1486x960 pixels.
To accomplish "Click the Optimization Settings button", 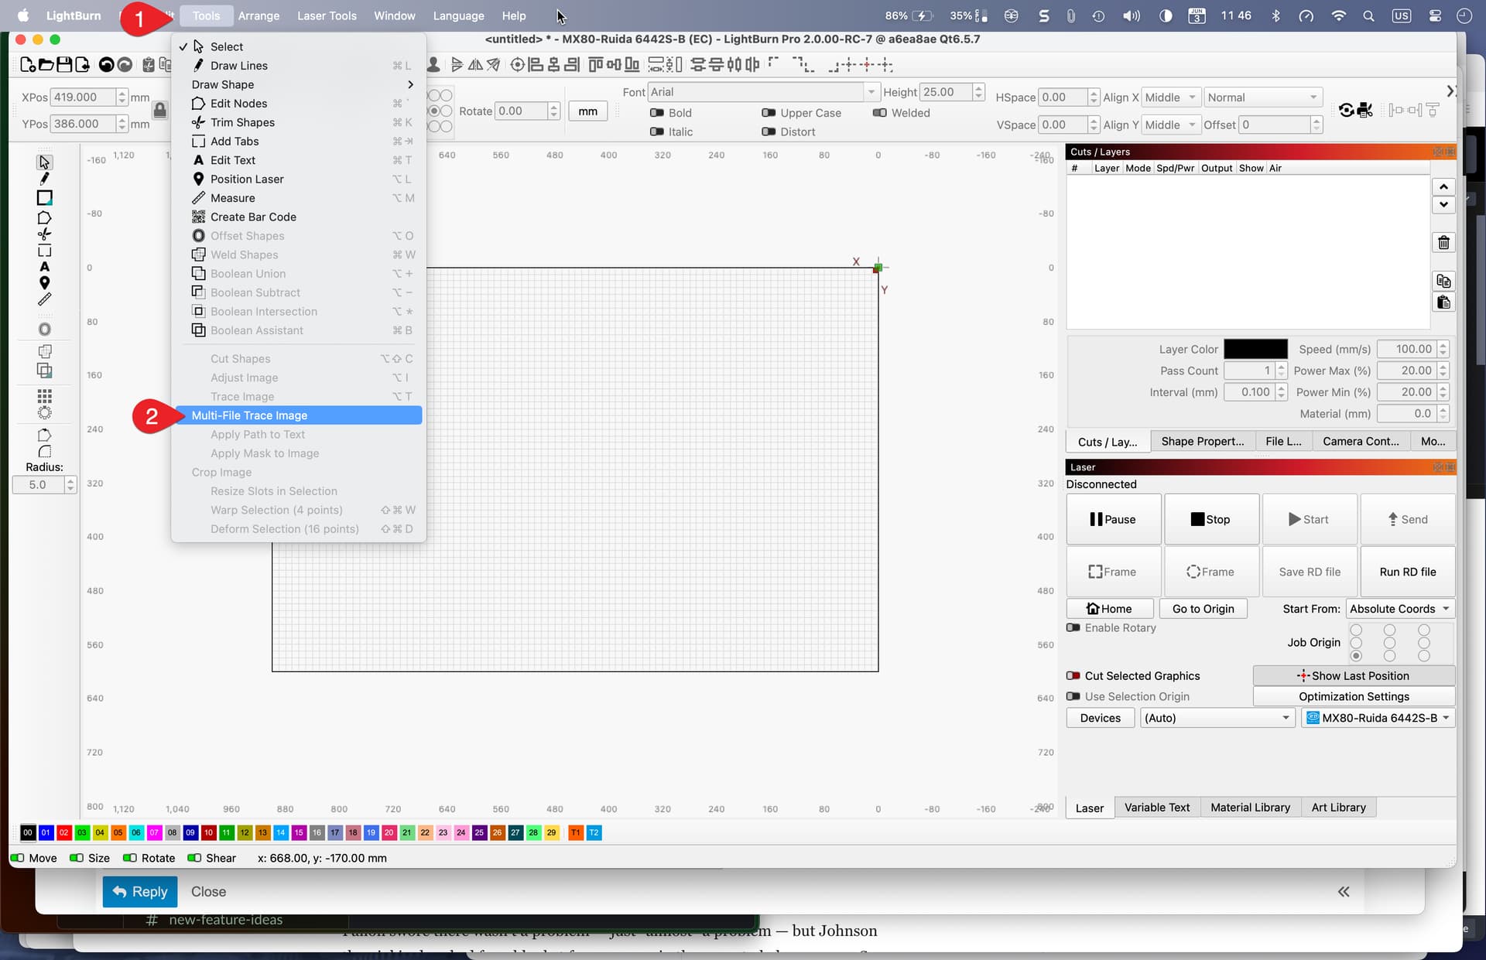I will click(x=1354, y=697).
